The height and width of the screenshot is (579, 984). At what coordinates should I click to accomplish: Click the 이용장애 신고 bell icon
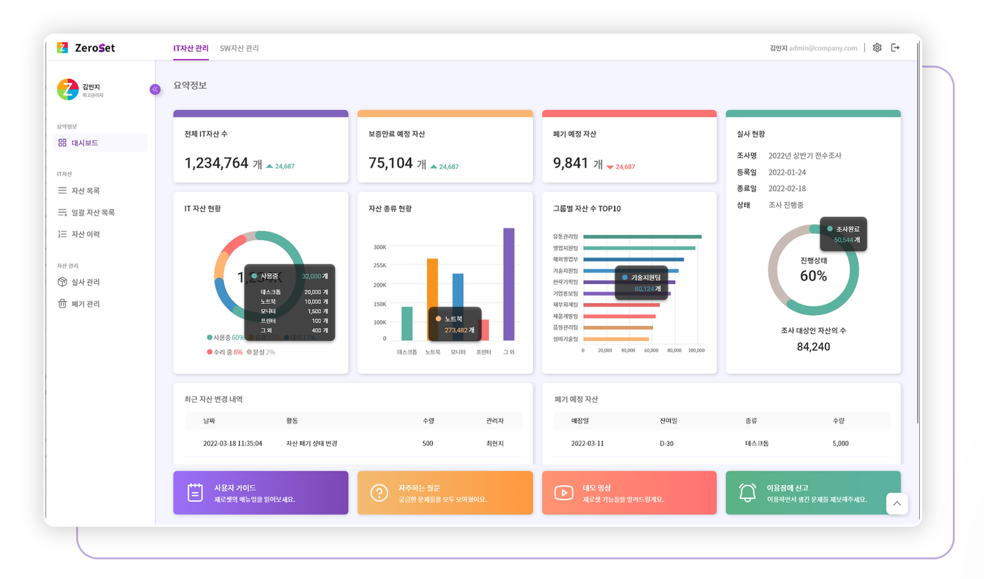[x=747, y=493]
